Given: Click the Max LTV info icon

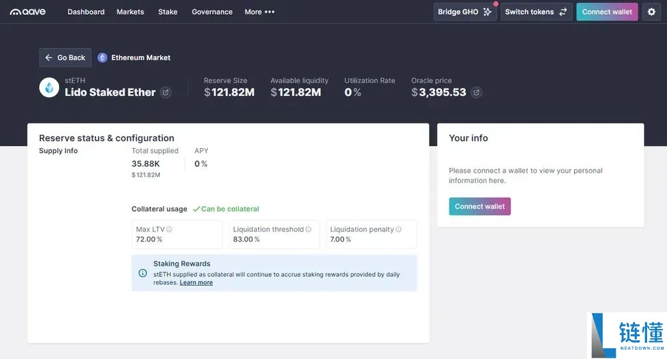Looking at the screenshot, I should pos(169,230).
